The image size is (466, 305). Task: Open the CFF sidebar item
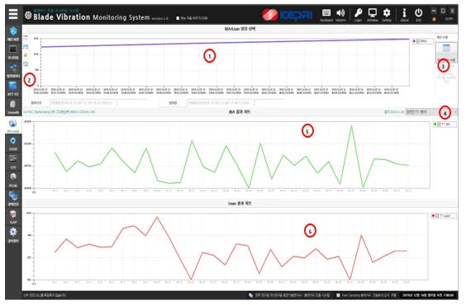(x=13, y=162)
